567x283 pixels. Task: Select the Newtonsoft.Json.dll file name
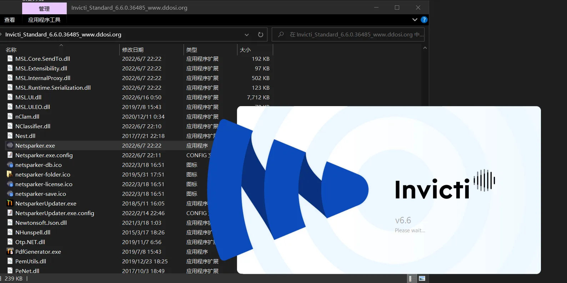point(41,223)
